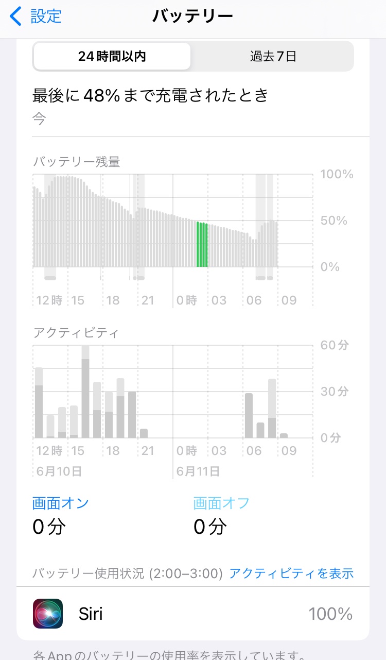The image size is (386, 660).
Task: Tap the charging period marker near 12時
Action: pos(50,278)
